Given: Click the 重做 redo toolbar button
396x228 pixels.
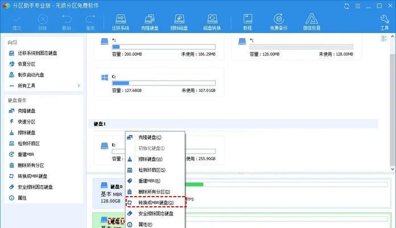Looking at the screenshot, I should [90, 23].
